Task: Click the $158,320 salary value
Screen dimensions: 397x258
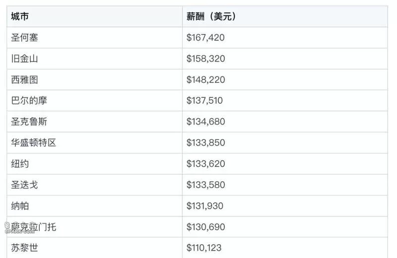Action: point(205,59)
